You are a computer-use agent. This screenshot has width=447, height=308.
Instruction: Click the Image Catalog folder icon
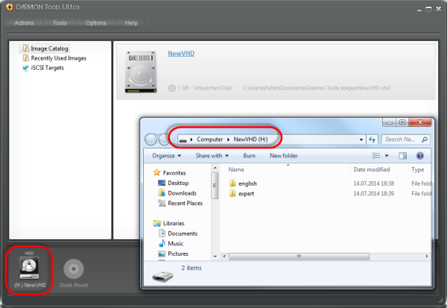click(x=25, y=48)
